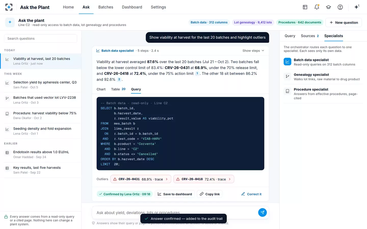This screenshot has height=229, width=367.
Task: Expand the CRV-26-0431 outlier trace chevron
Action: [x=167, y=179]
